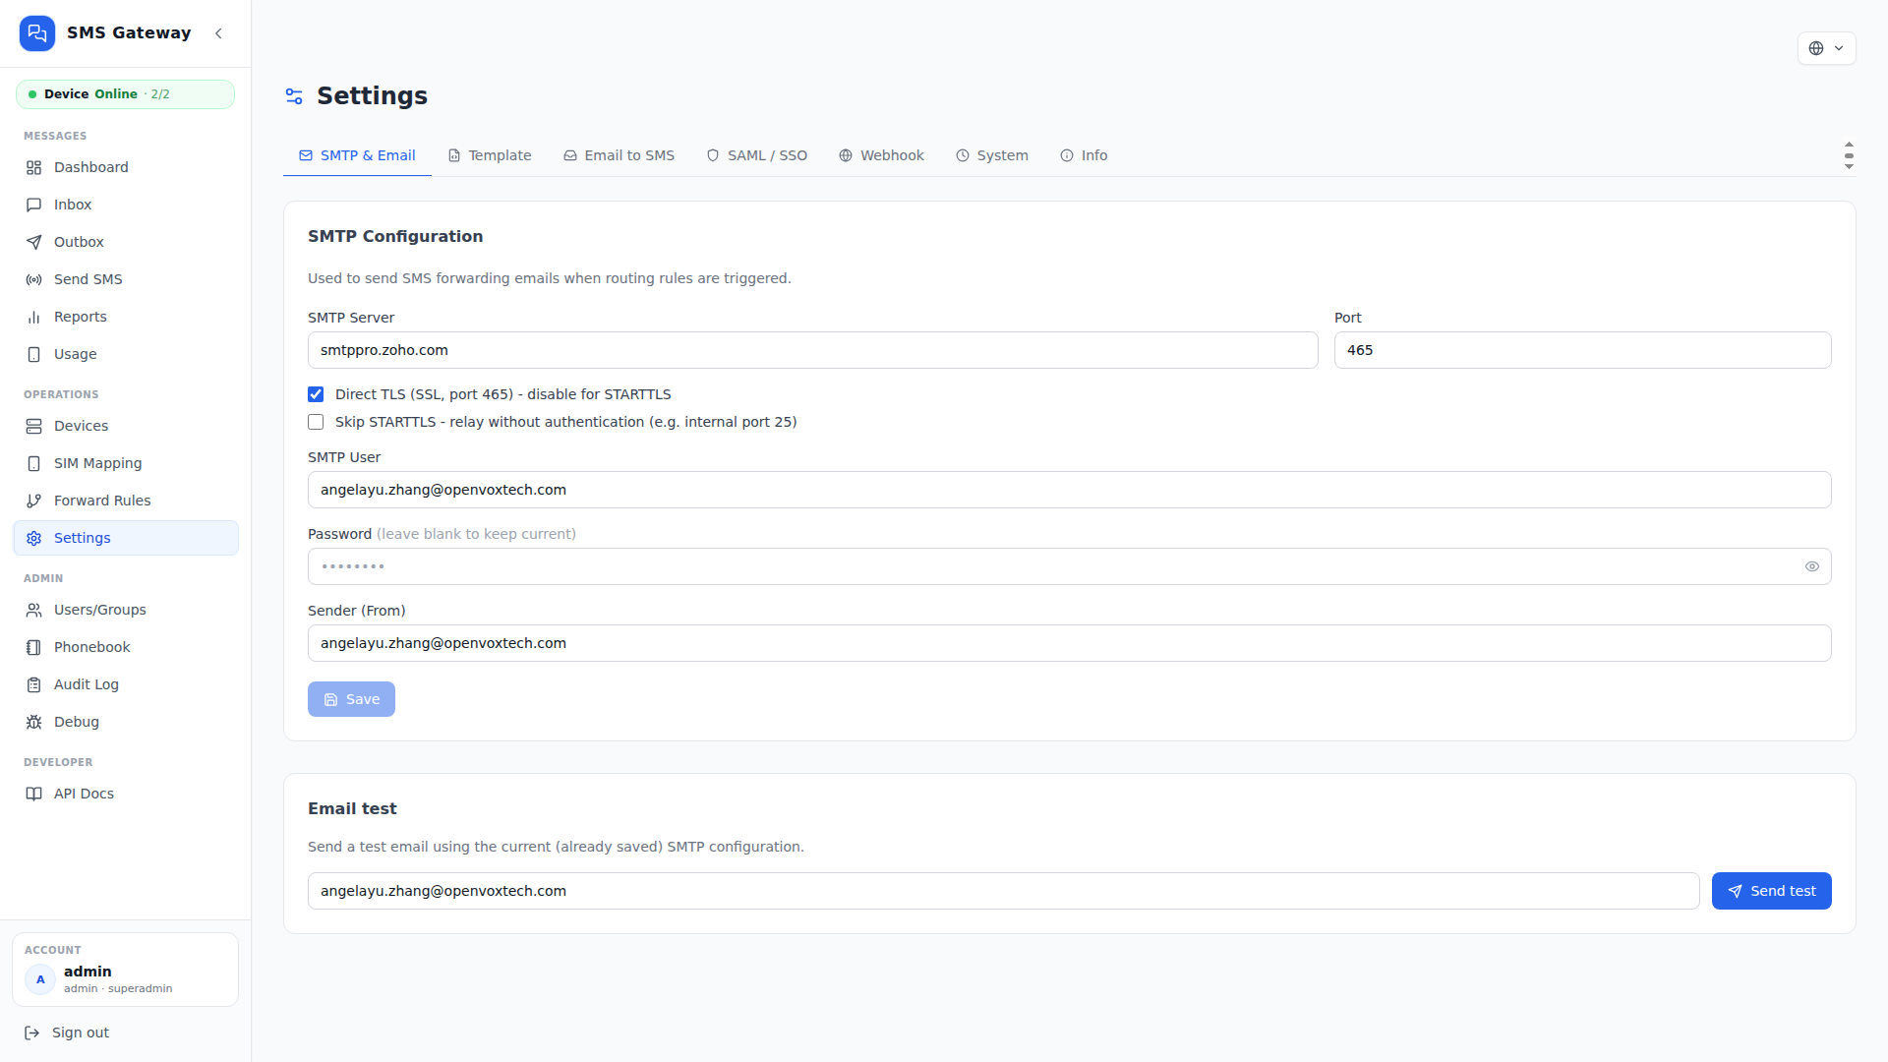Image resolution: width=1888 pixels, height=1062 pixels.
Task: Collapse the sidebar with the chevron
Action: point(218,33)
